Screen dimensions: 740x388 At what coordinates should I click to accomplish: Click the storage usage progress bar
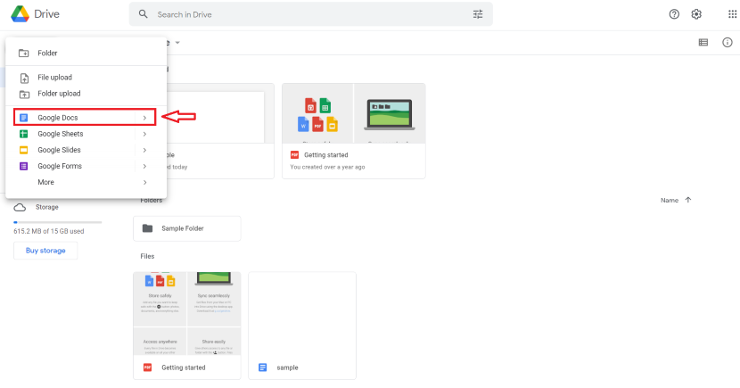[58, 222]
